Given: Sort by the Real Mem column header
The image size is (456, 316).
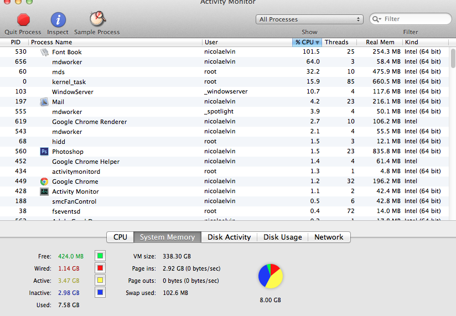Looking at the screenshot, I should 380,42.
